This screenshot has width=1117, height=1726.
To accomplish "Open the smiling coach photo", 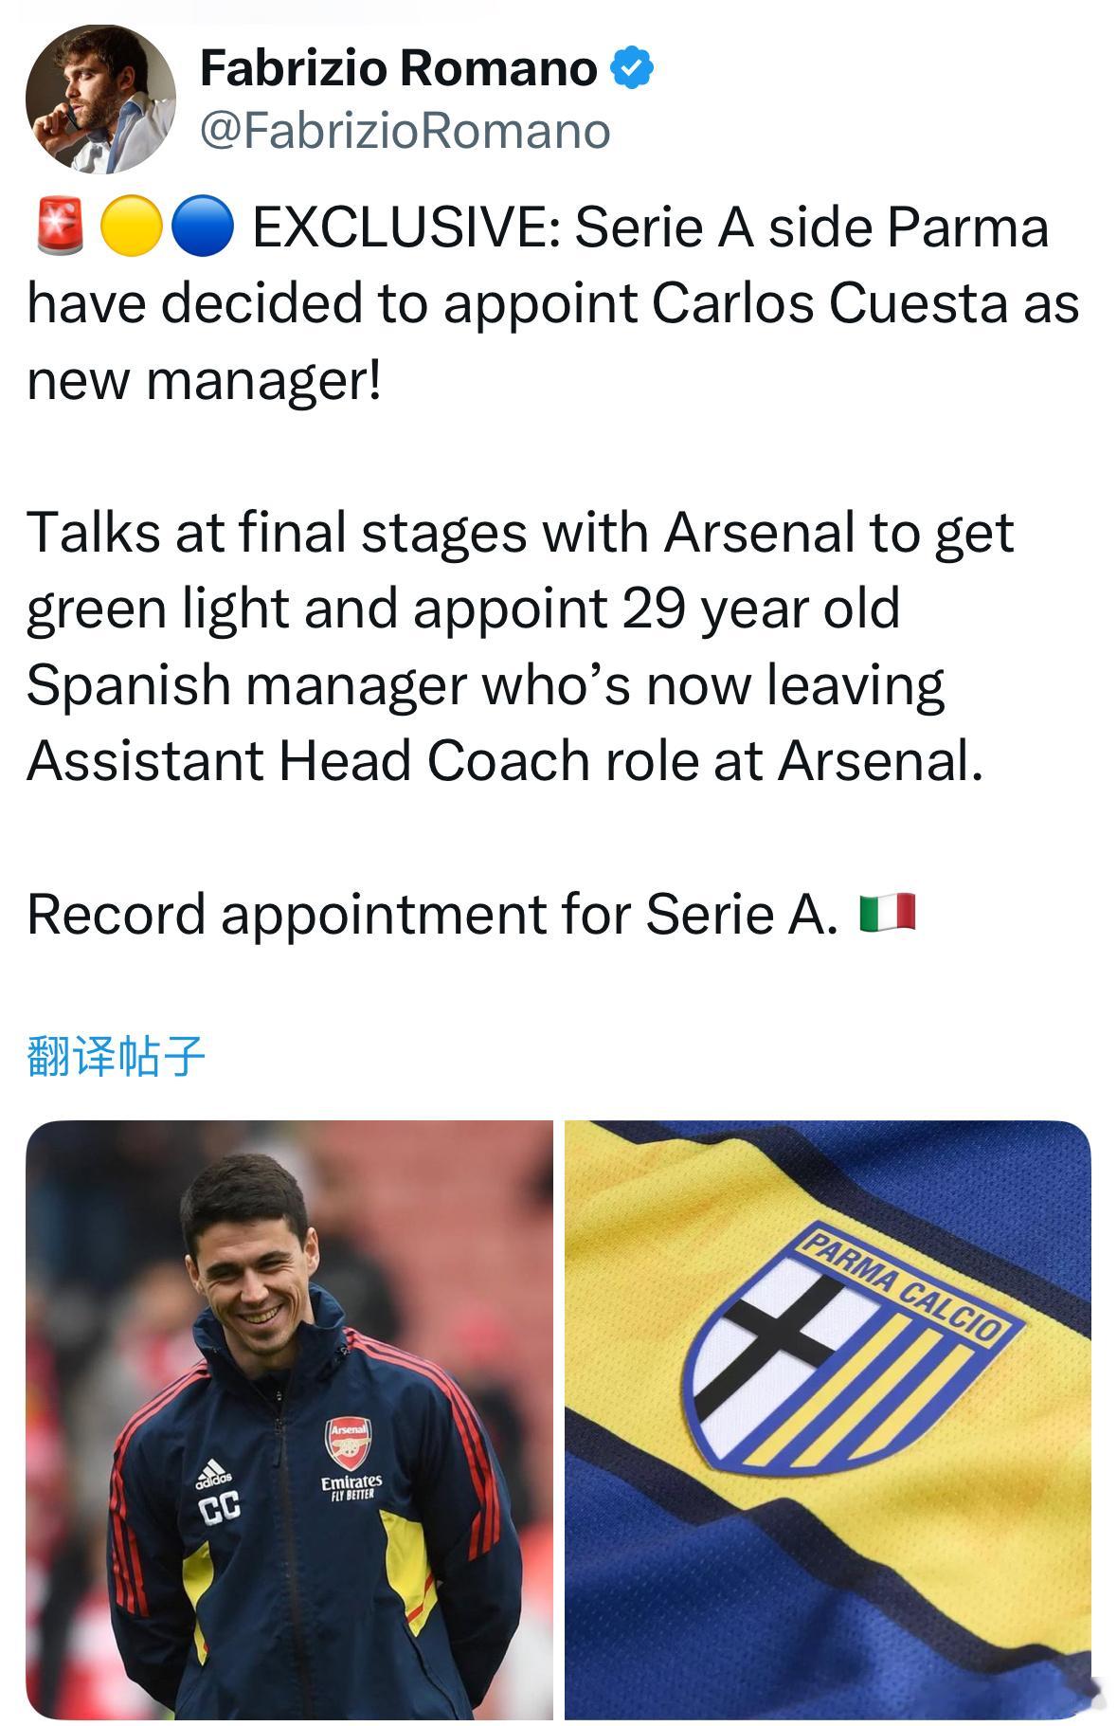I will [289, 1422].
